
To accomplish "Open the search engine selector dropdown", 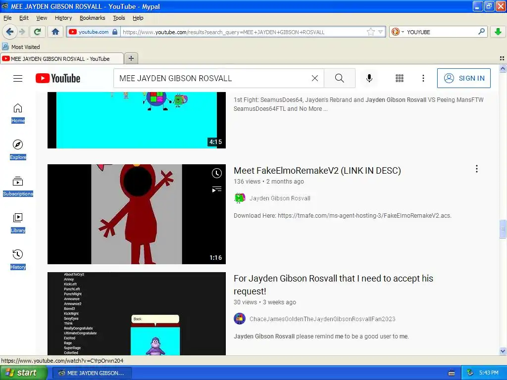I will coord(398,32).
